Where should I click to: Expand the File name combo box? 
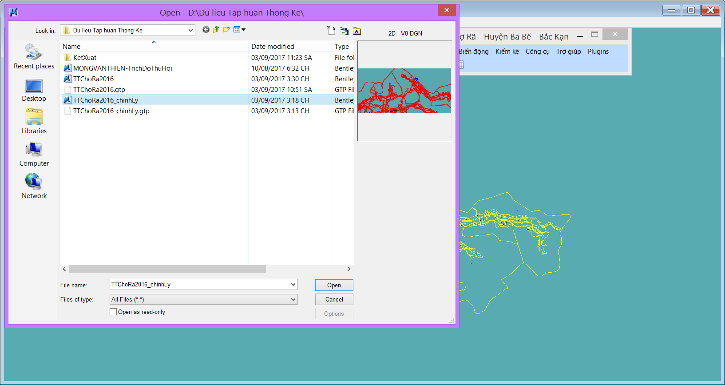tap(293, 285)
